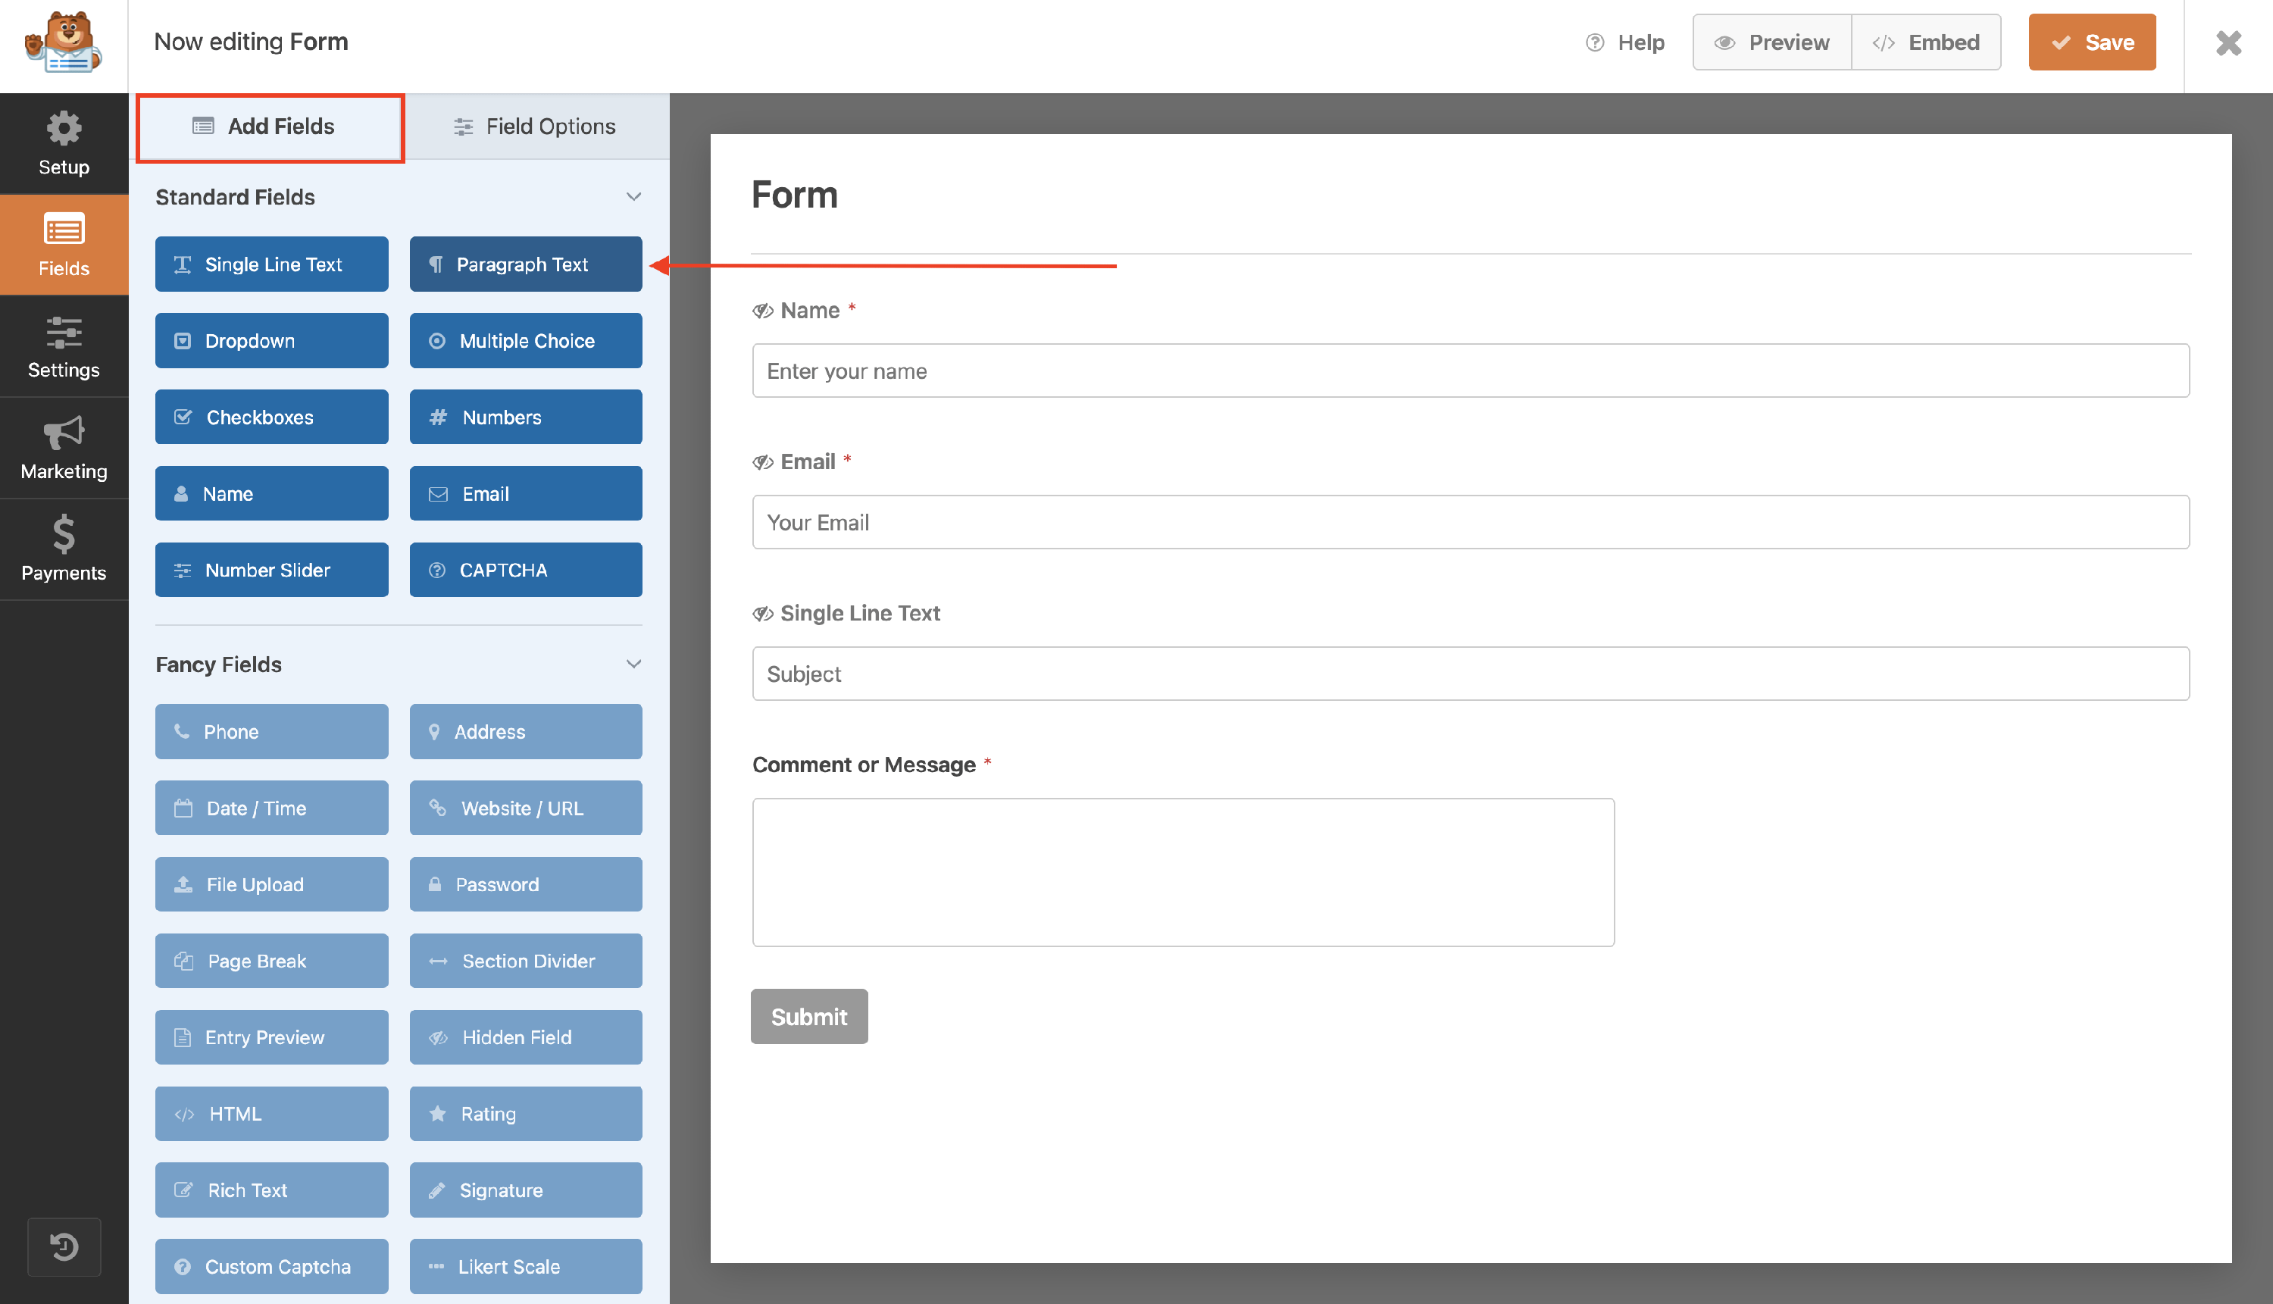Click the Embed button
The height and width of the screenshot is (1304, 2273).
point(1925,42)
